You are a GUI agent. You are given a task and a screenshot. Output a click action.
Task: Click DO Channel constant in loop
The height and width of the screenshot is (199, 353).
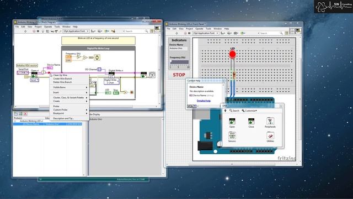[99, 70]
